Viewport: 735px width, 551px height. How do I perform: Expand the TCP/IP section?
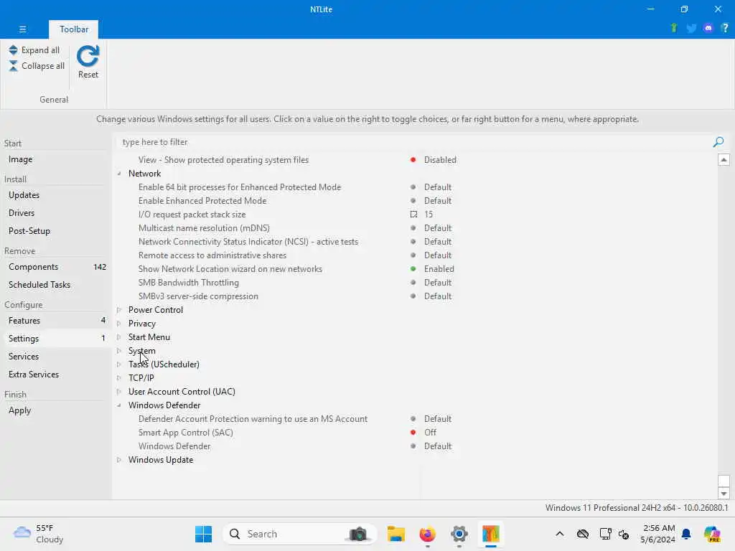119,377
